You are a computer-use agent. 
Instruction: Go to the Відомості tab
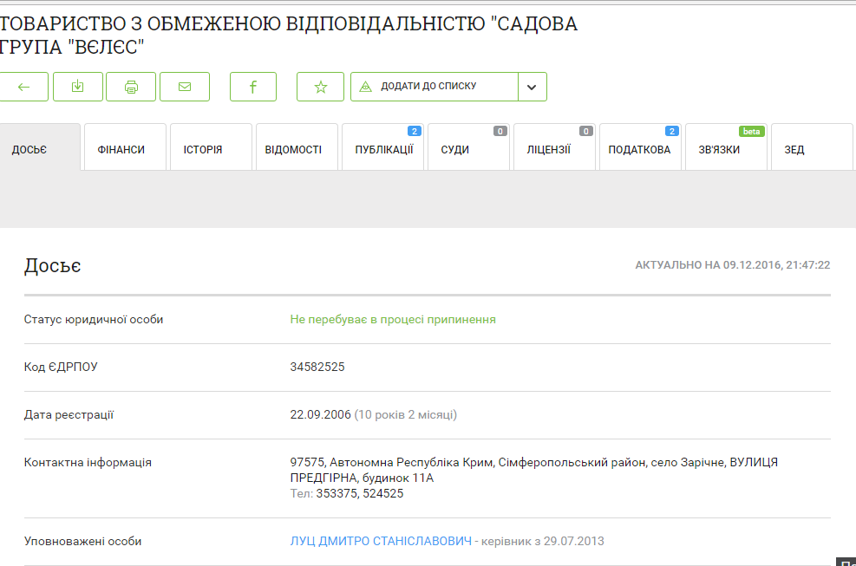click(293, 149)
